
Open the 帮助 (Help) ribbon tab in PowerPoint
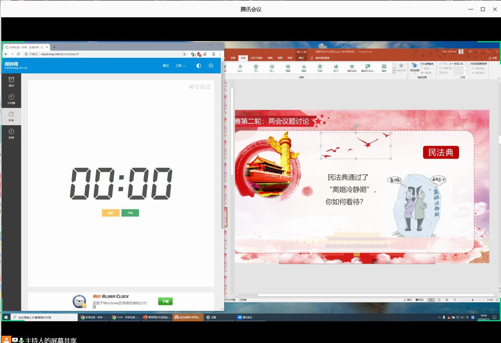pyautogui.click(x=290, y=58)
